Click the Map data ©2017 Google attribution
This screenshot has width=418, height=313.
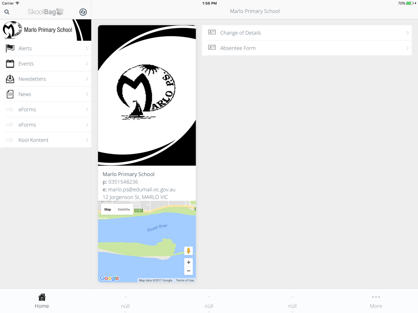[155, 280]
